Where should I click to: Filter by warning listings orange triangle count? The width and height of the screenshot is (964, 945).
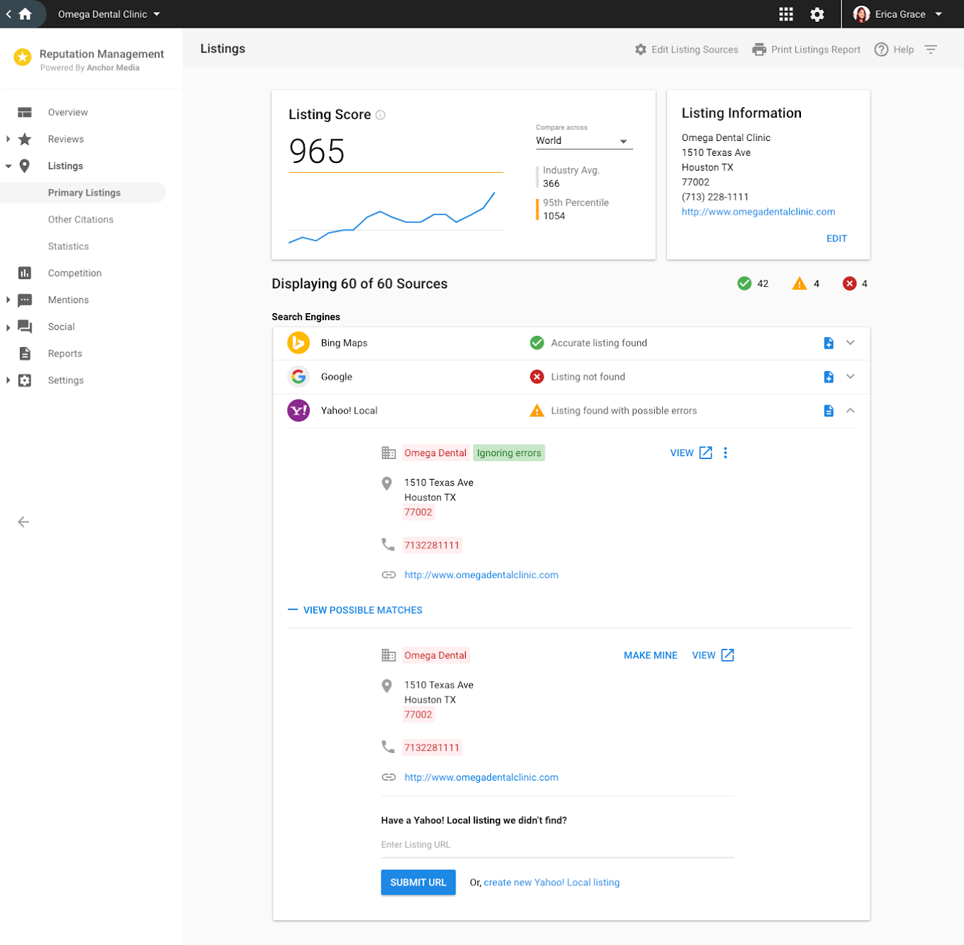pyautogui.click(x=806, y=283)
